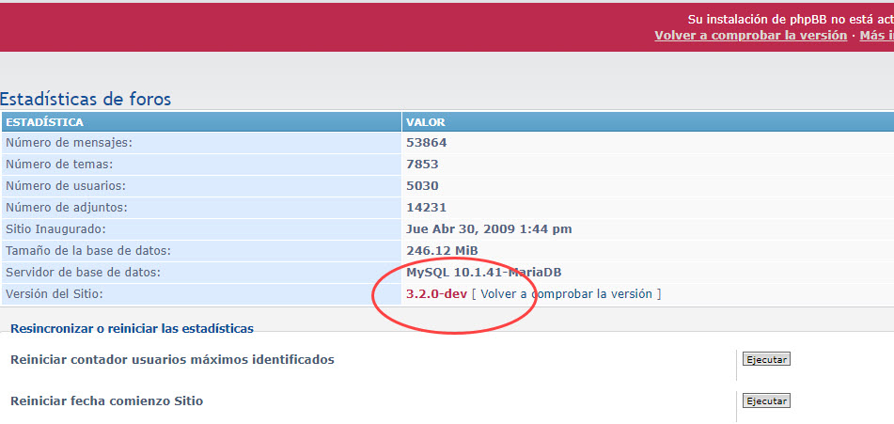The width and height of the screenshot is (894, 424).
Task: Click version-row link 'Volver a comprobar la versión'
Action: [566, 293]
